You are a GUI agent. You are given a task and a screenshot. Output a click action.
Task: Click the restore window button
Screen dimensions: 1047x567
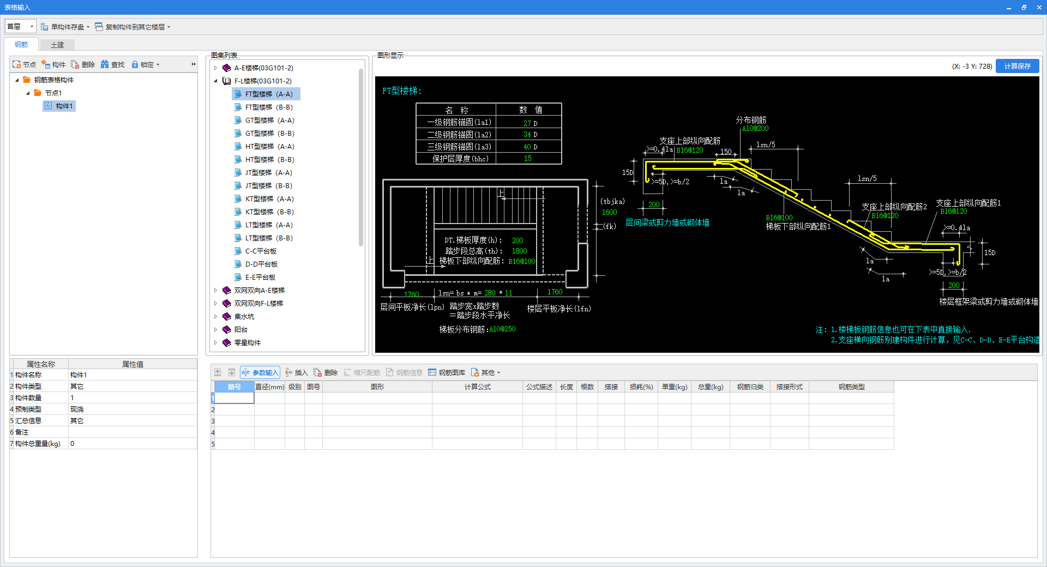(x=1024, y=7)
